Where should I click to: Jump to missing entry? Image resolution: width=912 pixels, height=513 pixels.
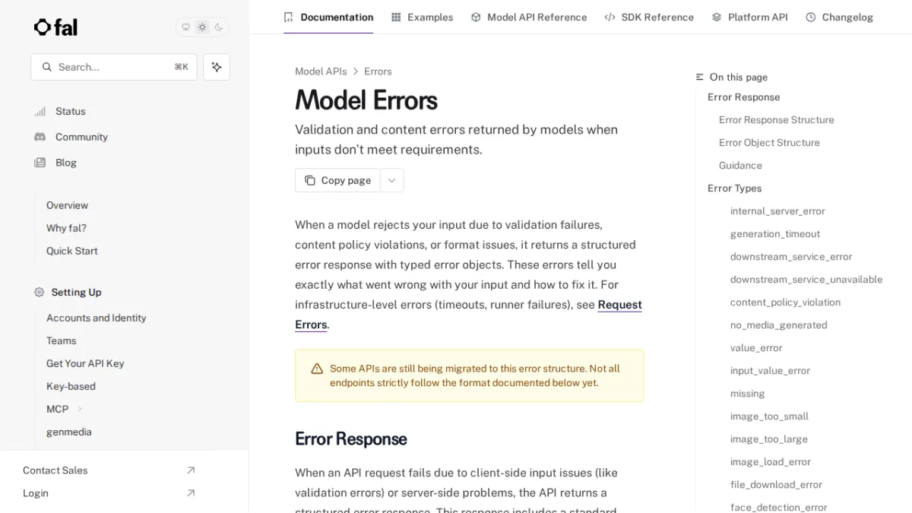pos(747,394)
